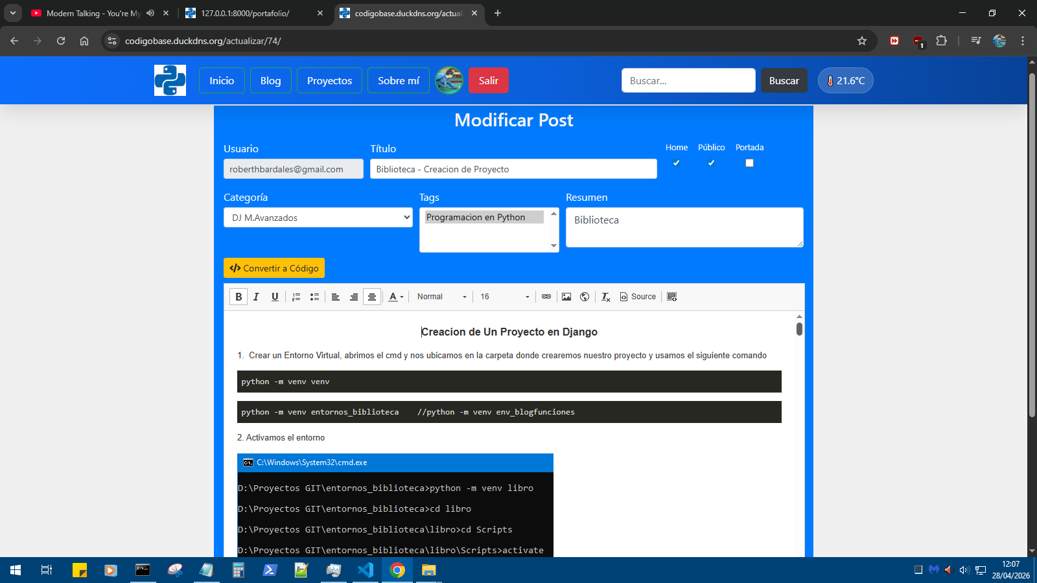1037x583 pixels.
Task: Open the Normal paragraph format dropdown
Action: (441, 297)
